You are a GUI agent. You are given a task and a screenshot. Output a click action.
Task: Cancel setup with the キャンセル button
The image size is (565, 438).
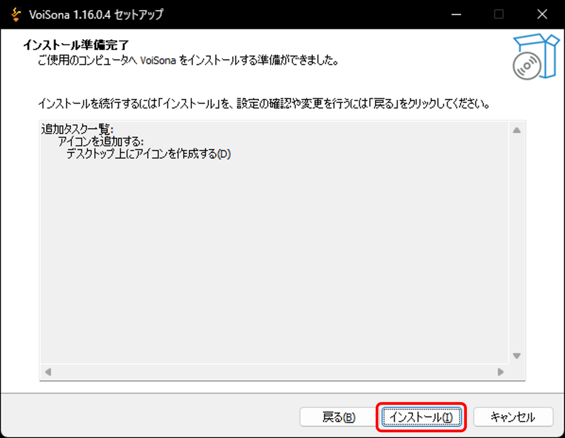[513, 417]
